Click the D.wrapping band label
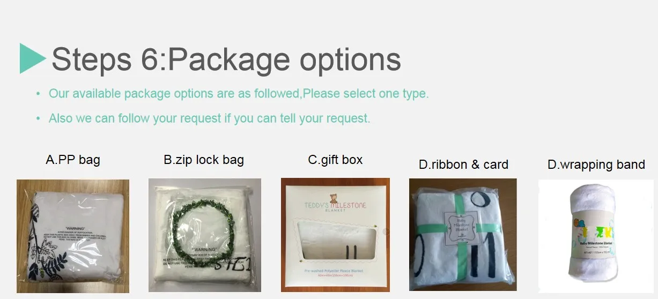Image resolution: width=658 pixels, height=299 pixels. (x=596, y=165)
